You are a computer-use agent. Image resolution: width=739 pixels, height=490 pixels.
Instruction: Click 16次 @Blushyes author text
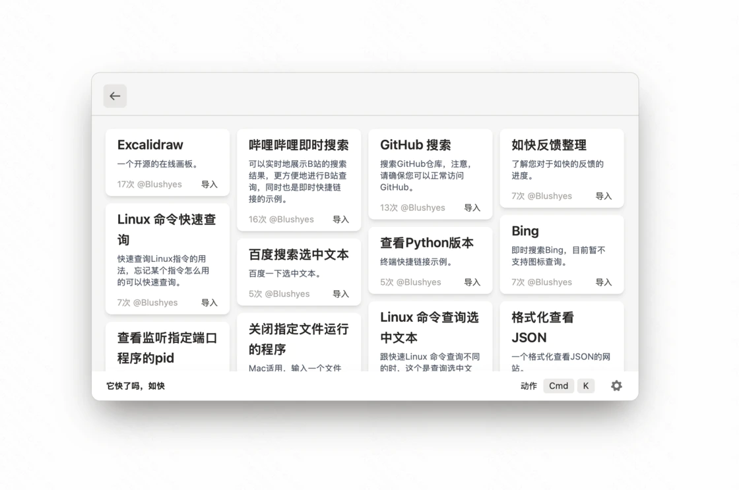pyautogui.click(x=281, y=219)
